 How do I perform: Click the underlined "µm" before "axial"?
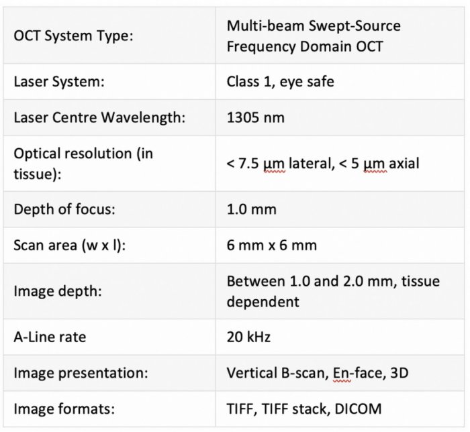coord(376,163)
